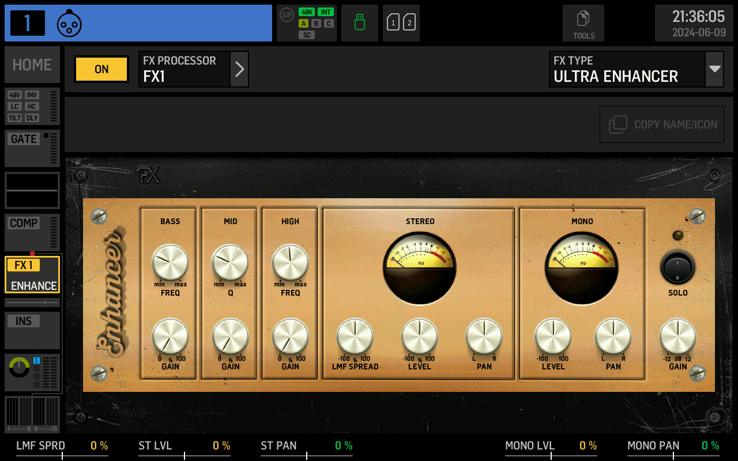Adjust the HIGH GAIN knob
Screen dimensions: 738x461
coord(290,337)
